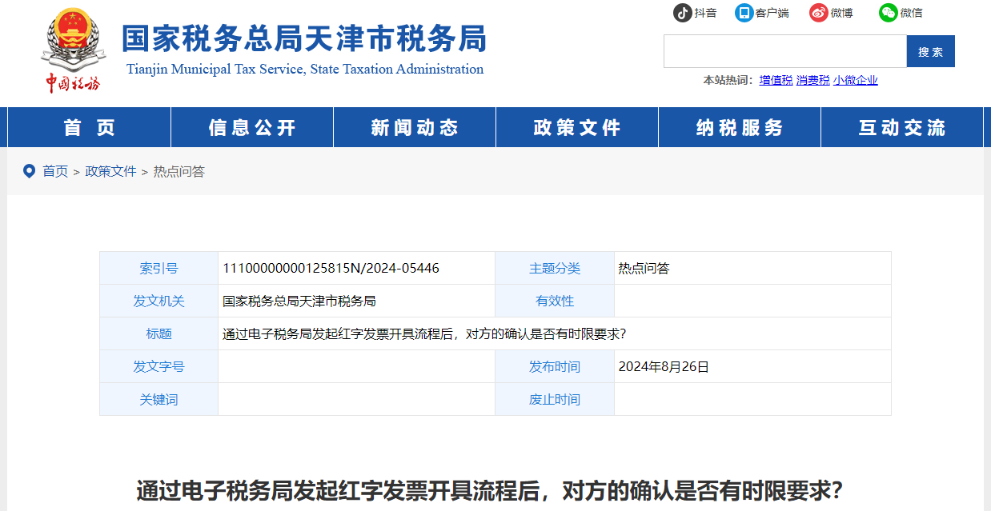Go to 首页 via the breadcrumb link

tap(54, 171)
